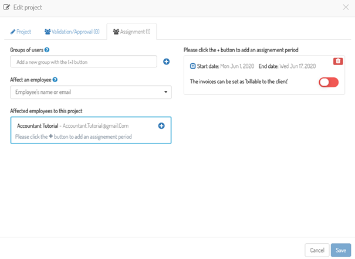Open the employee name or email dropdown

[91, 92]
